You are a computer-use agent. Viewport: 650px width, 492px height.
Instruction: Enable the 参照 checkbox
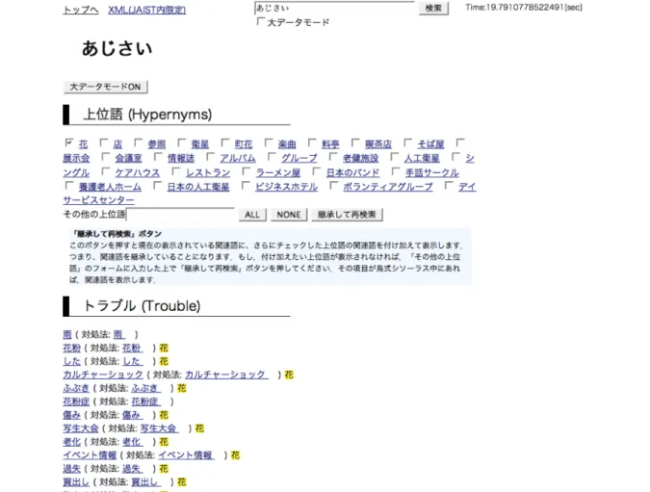click(x=139, y=143)
